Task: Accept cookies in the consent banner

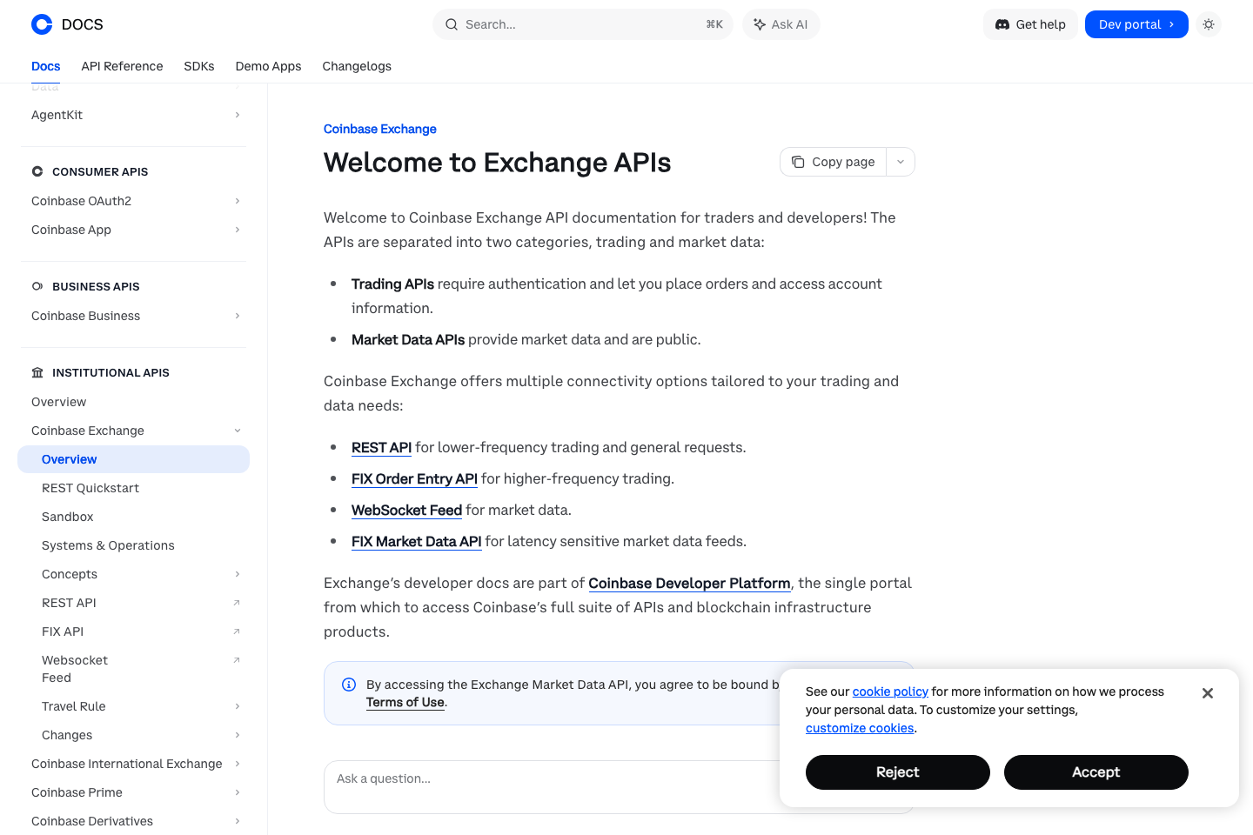Action: 1096,772
